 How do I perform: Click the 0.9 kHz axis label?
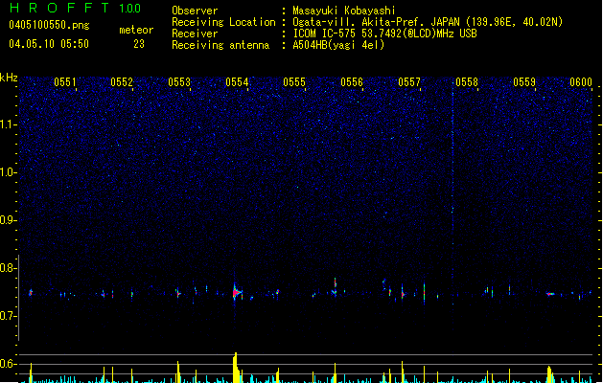click(9, 220)
